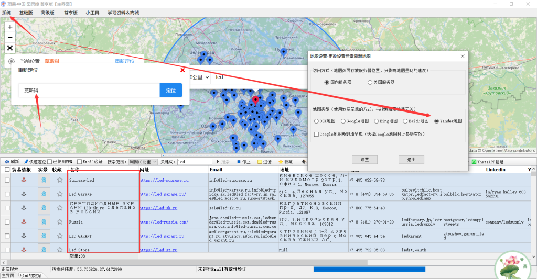Close the 重新定位 popup with red X
Screen dimensions: 537x279
(x=182, y=70)
